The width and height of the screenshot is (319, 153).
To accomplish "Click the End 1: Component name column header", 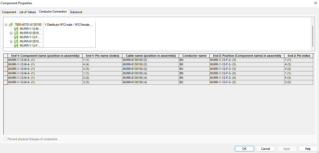I will click(45, 56).
